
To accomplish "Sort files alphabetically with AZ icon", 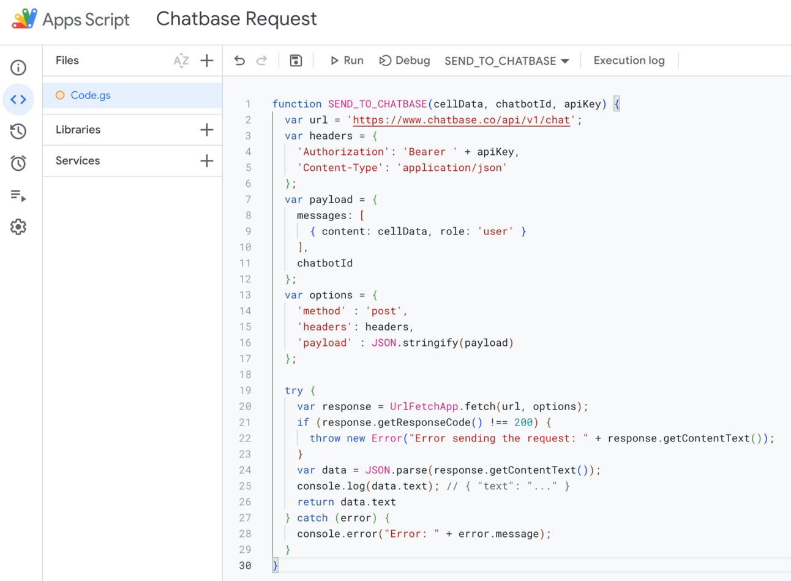I will tap(181, 61).
